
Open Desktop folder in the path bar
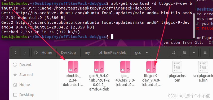[x=68, y=53]
